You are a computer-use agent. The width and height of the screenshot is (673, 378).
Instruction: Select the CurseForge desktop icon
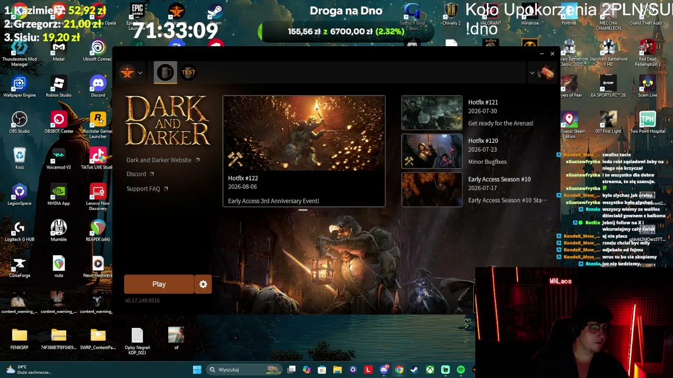tap(19, 266)
